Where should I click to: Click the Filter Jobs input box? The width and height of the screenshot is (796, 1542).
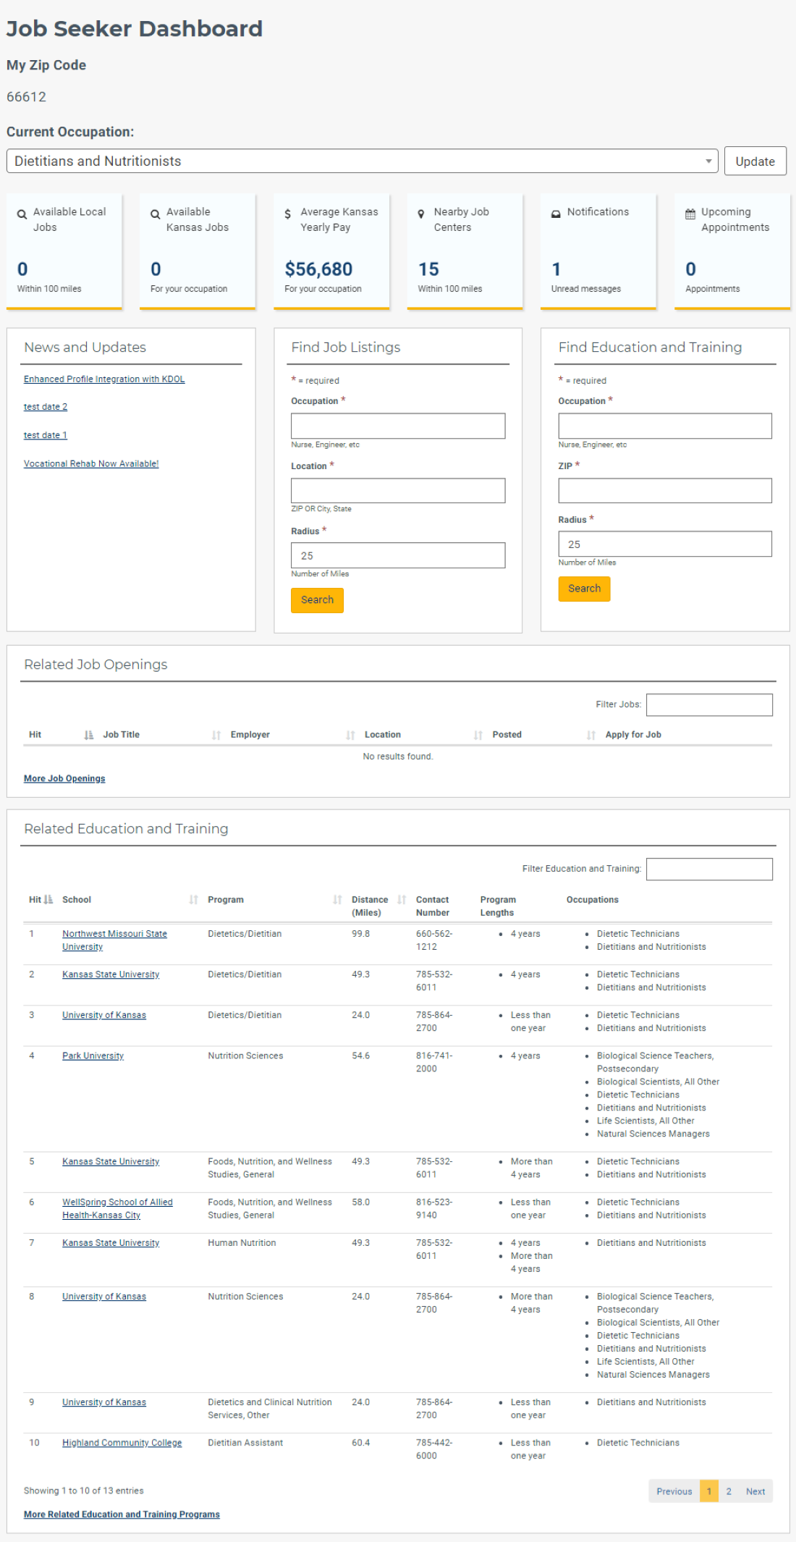[x=709, y=705]
